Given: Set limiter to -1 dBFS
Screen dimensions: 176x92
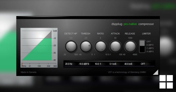Looking at the screenshot, I should click(x=150, y=48).
